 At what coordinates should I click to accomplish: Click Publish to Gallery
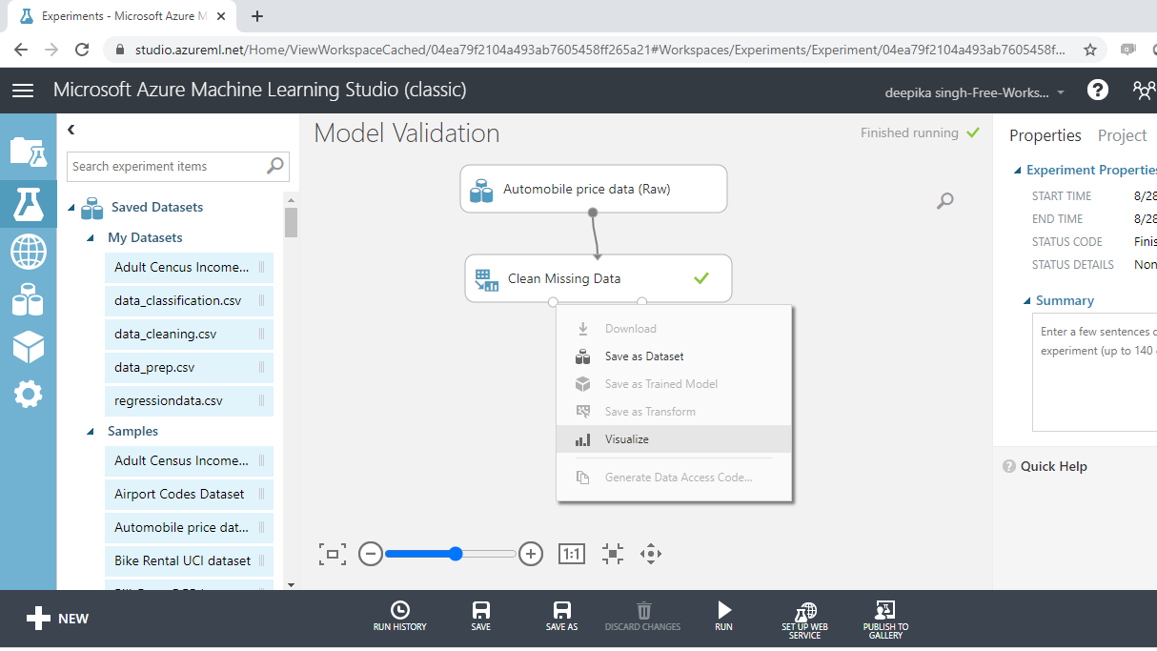point(885,620)
